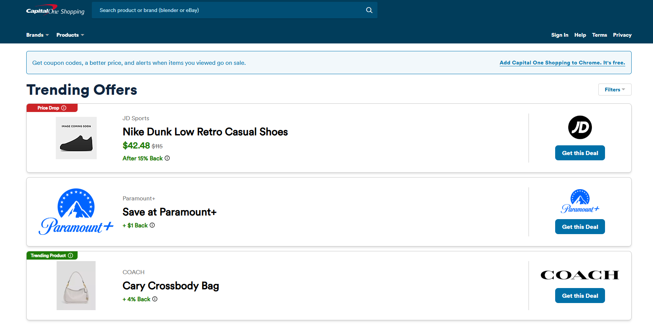Screen dimensions: 653x324
Task: Click the COACH store name text above bag title
Action: point(133,272)
